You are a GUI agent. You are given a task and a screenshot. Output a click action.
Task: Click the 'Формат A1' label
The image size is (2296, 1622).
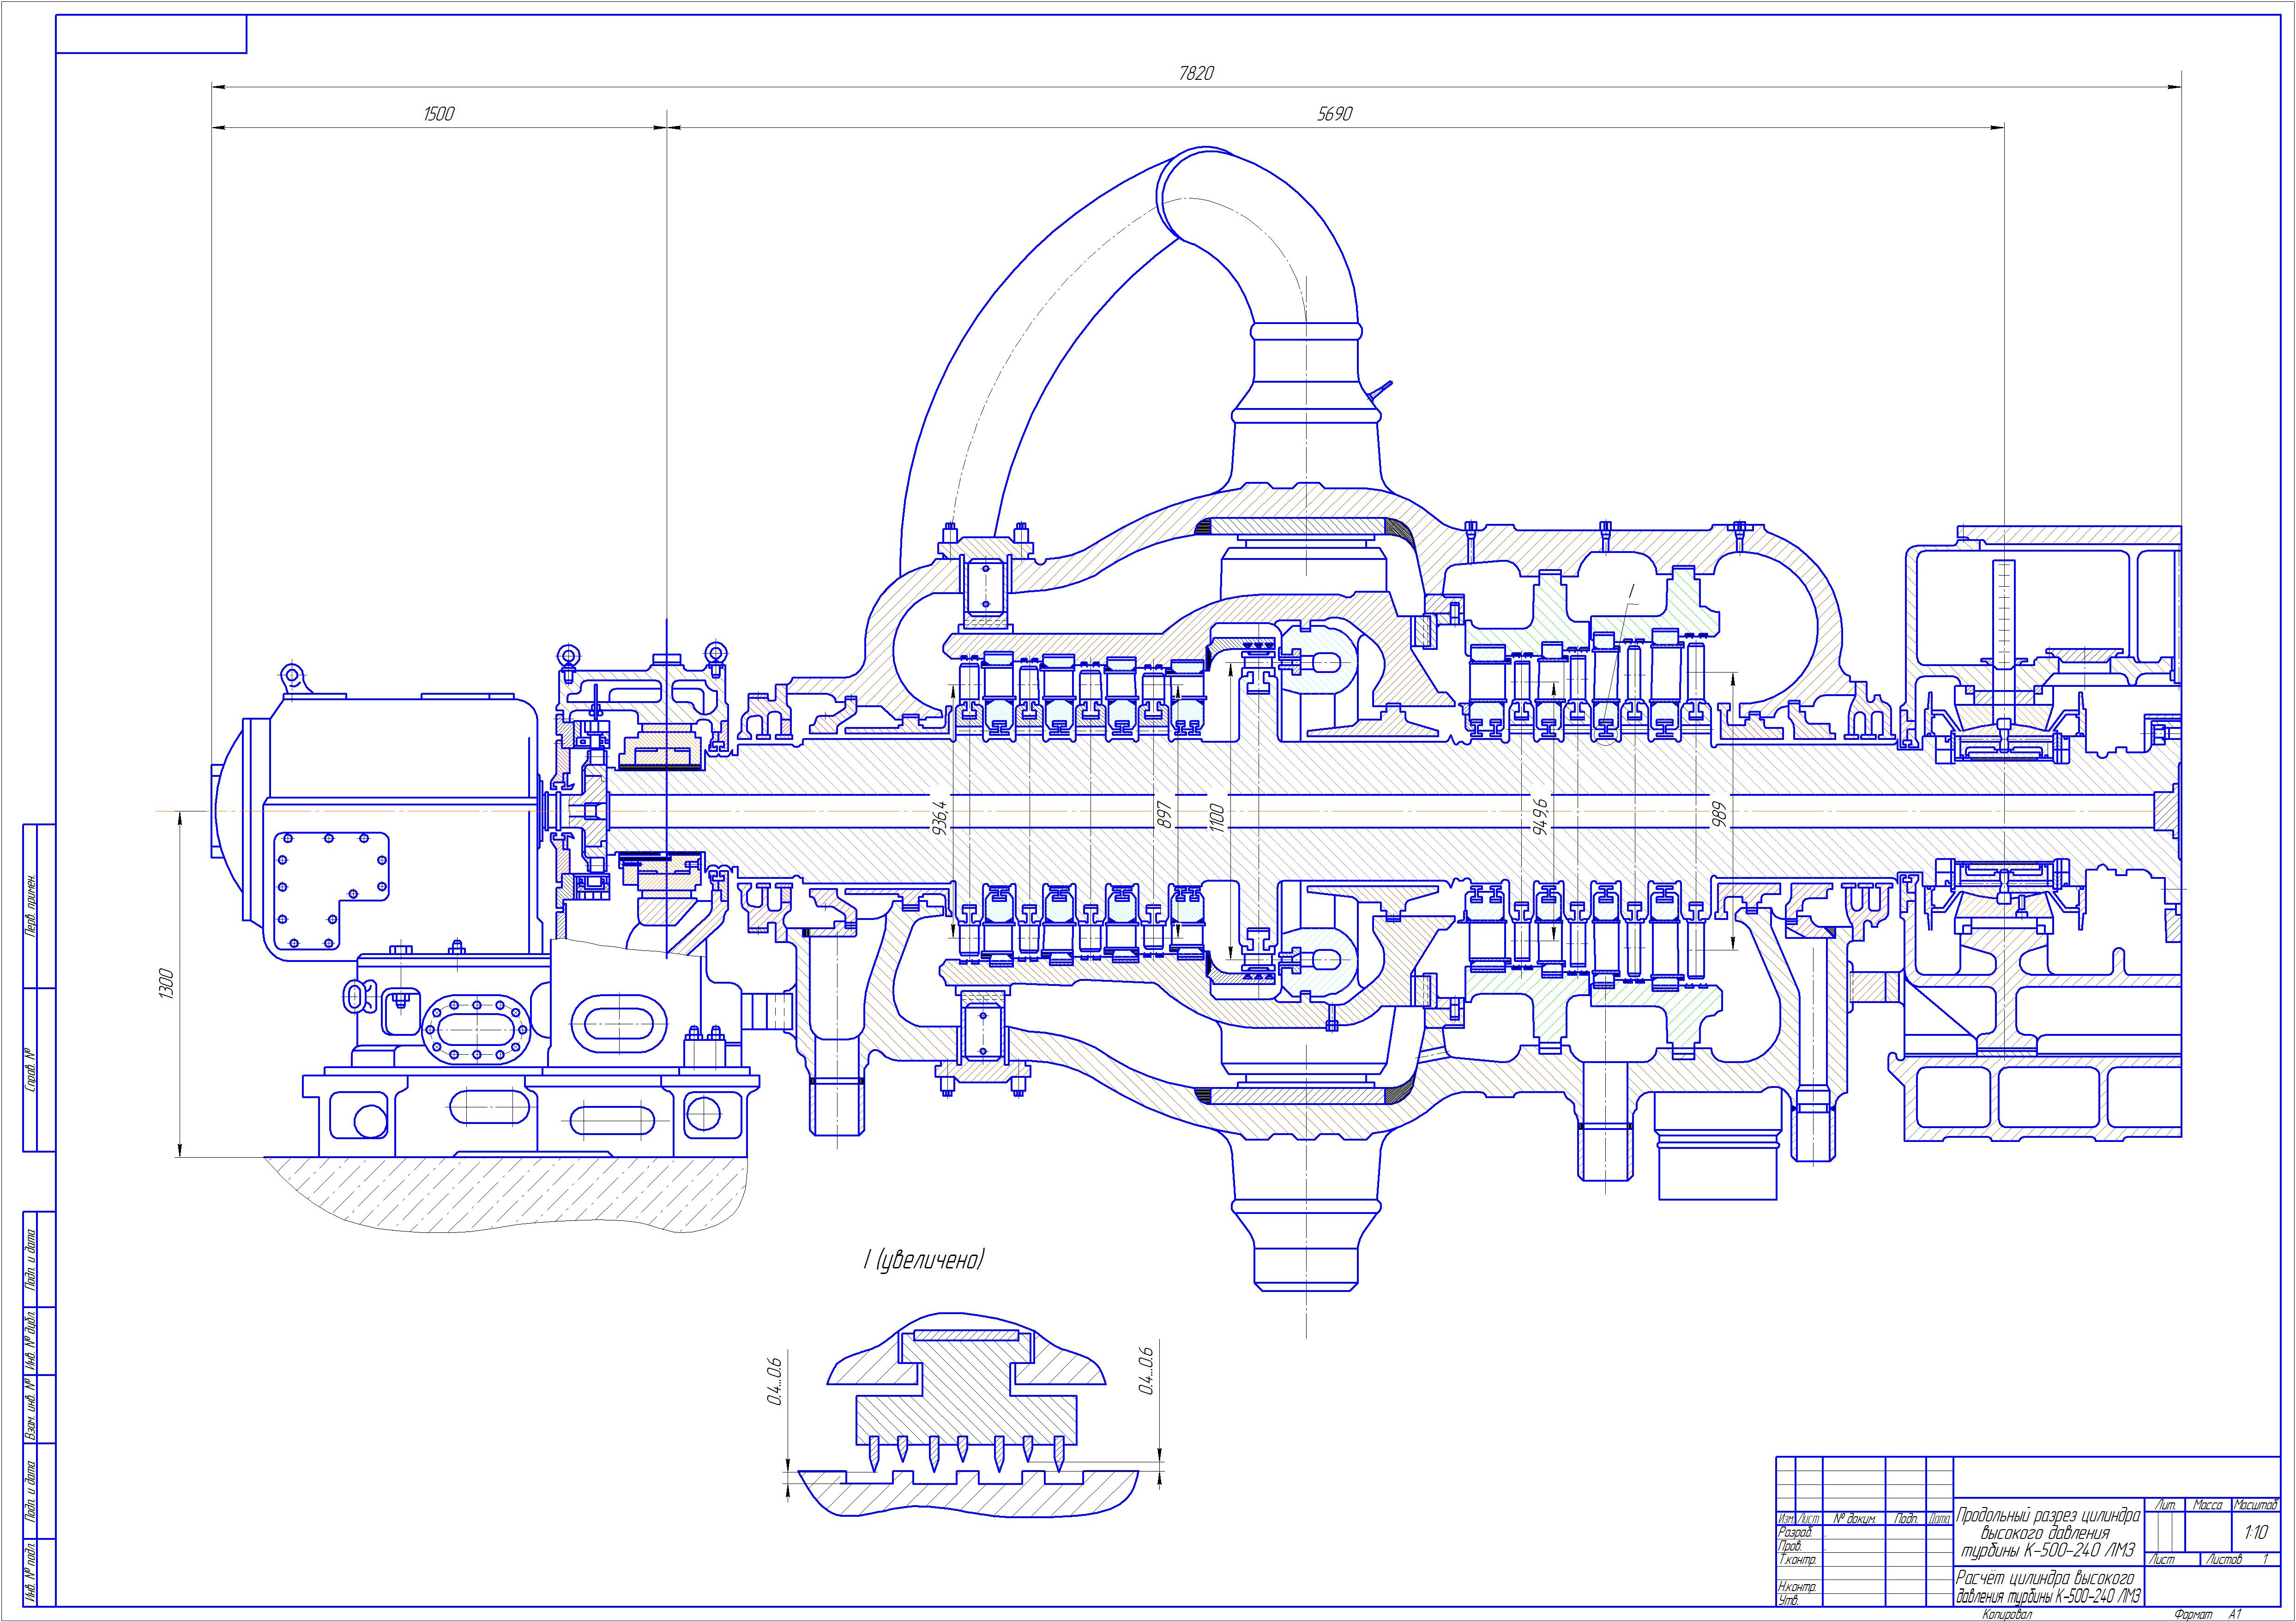click(x=2207, y=1615)
